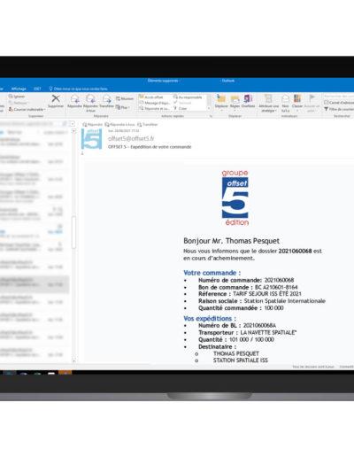Click the Transférer icon in ribbon

click(106, 102)
